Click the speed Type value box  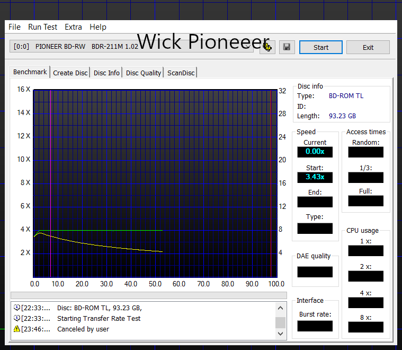click(315, 228)
